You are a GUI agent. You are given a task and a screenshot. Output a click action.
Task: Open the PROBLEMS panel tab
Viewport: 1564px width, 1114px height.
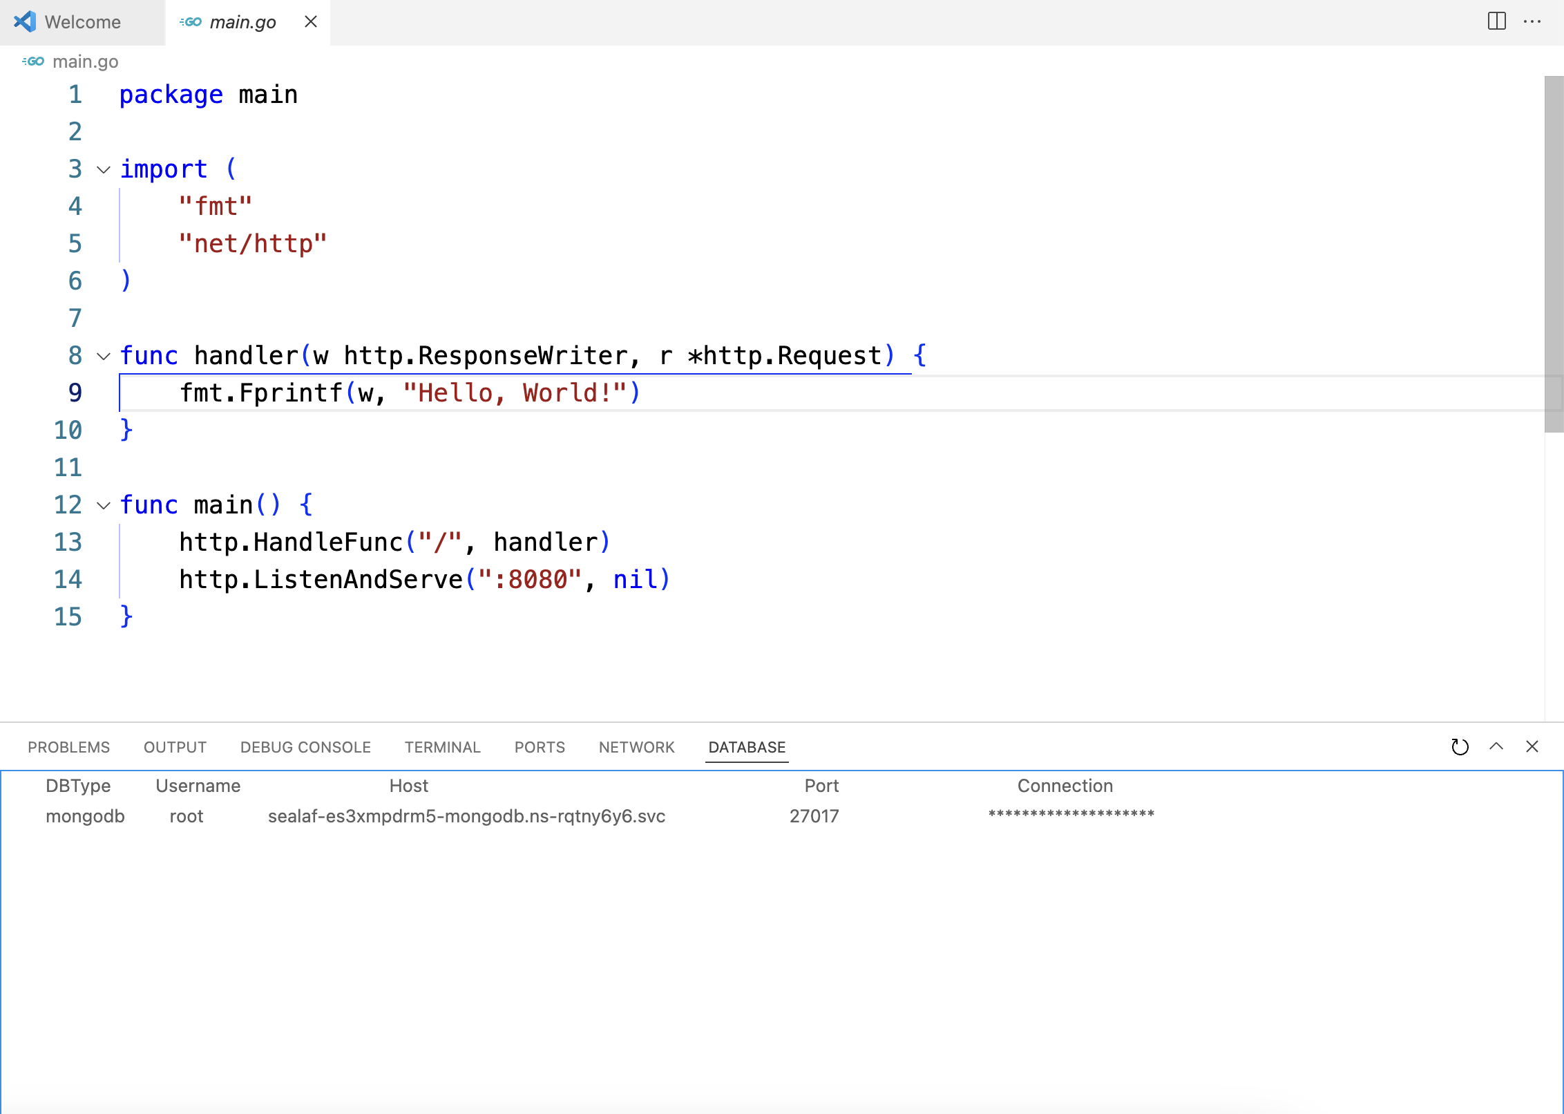(x=68, y=747)
